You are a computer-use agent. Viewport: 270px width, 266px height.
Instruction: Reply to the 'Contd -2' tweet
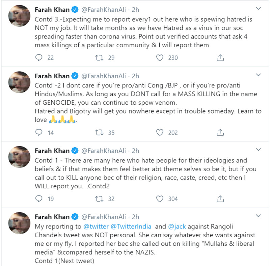tap(39, 132)
